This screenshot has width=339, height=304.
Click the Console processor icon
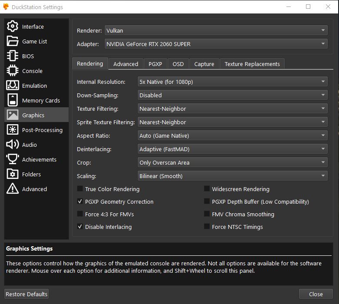[13, 71]
